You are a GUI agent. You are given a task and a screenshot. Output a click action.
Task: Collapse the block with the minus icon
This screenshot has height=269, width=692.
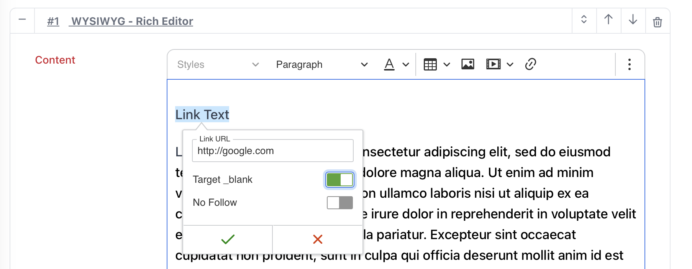pyautogui.click(x=22, y=20)
